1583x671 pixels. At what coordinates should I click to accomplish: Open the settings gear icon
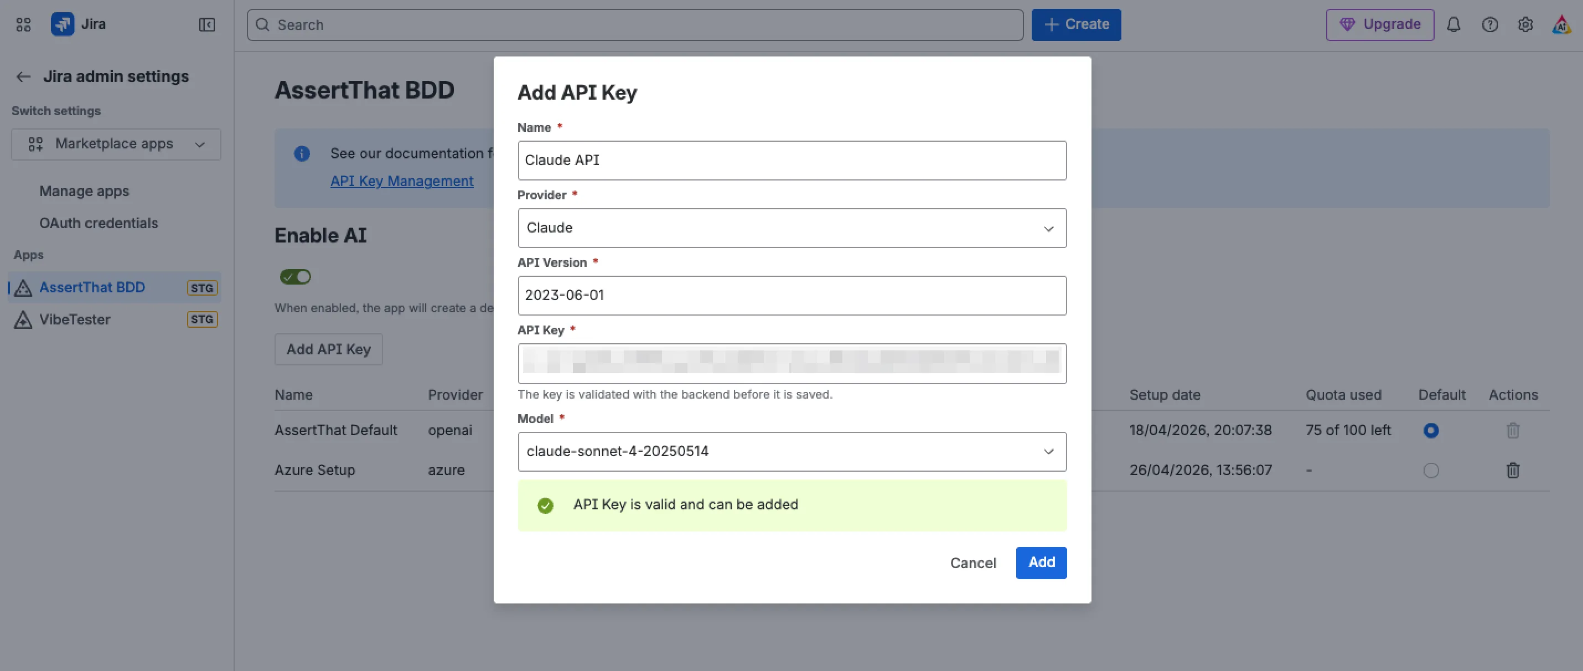pyautogui.click(x=1525, y=24)
